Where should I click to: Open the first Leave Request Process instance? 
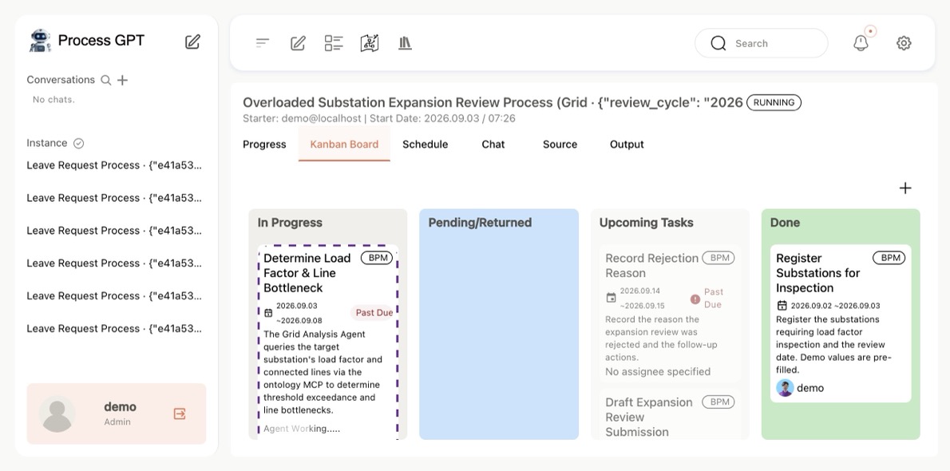114,165
